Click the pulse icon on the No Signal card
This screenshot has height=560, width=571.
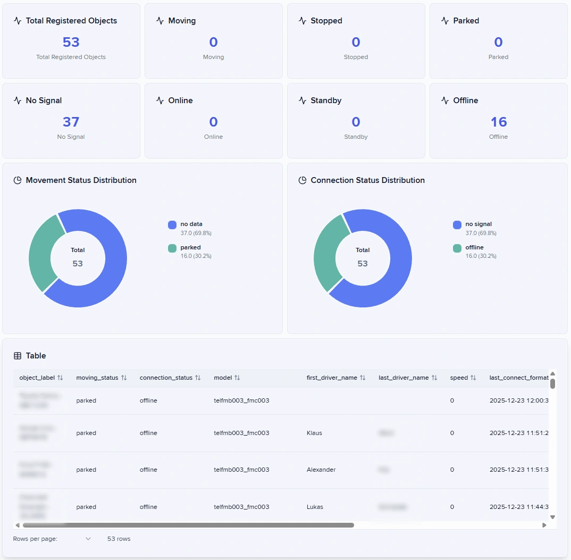coord(18,101)
